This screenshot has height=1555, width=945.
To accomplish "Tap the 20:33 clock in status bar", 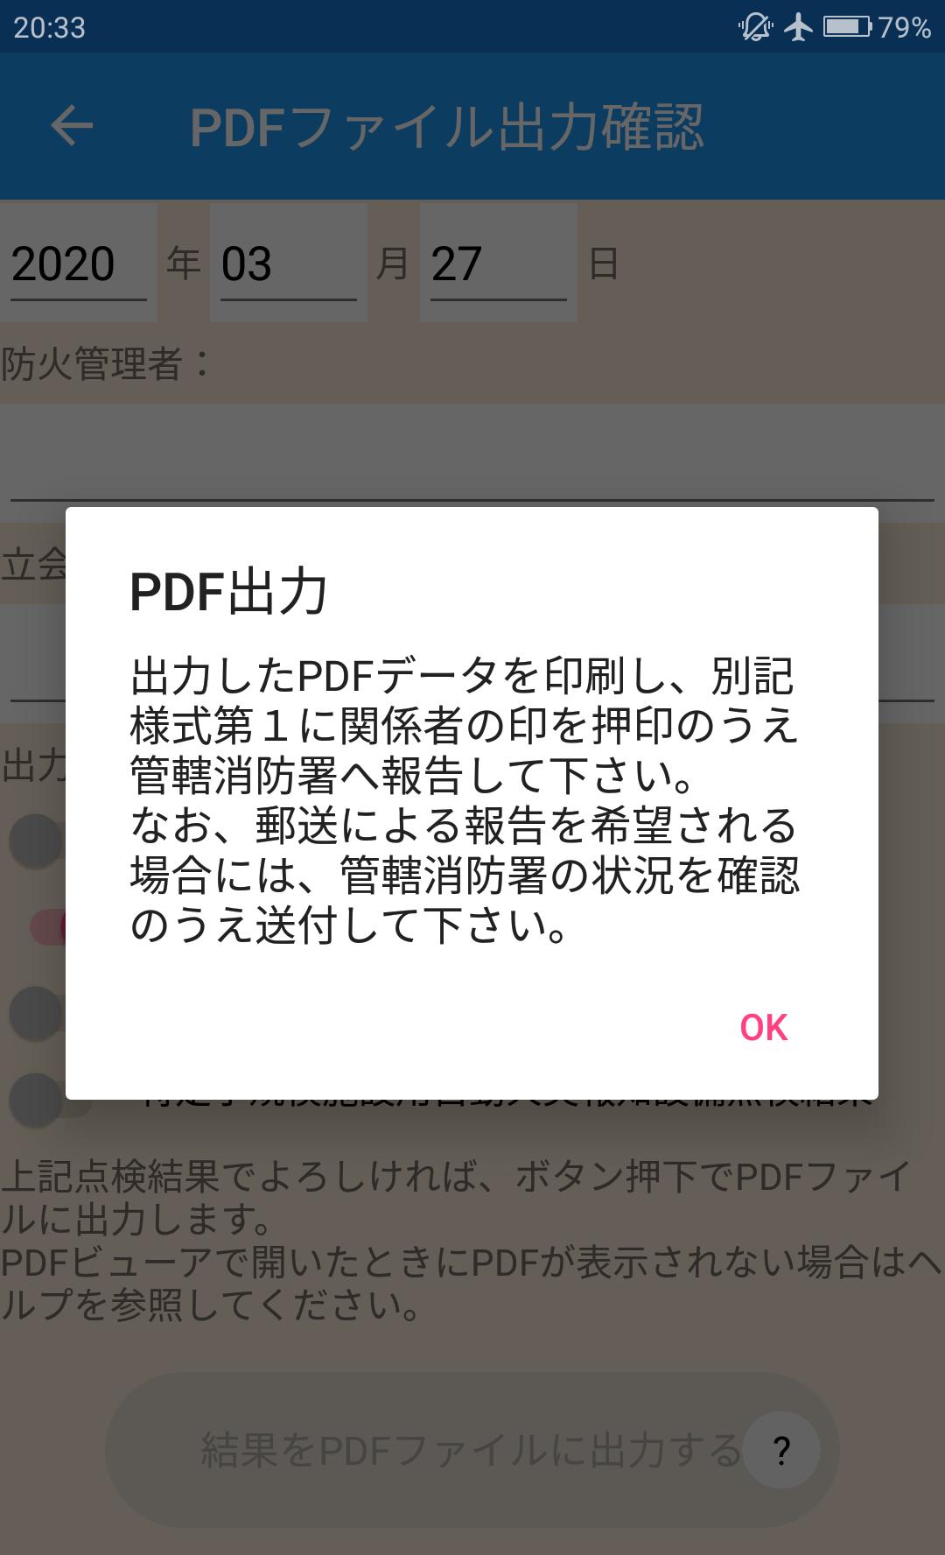I will (x=50, y=27).
